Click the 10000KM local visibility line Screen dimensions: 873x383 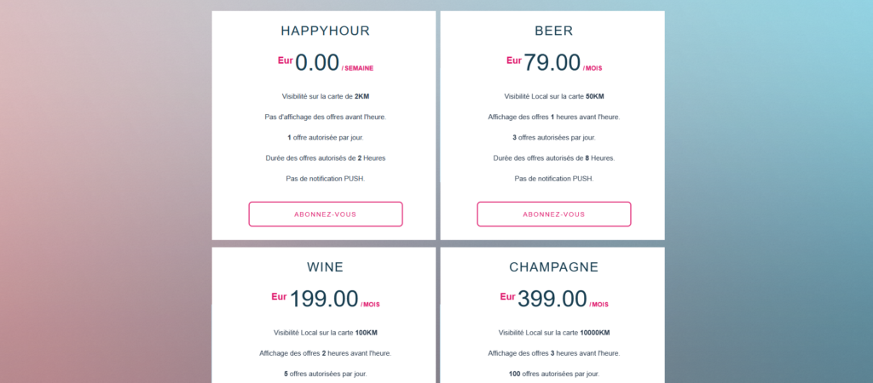pos(553,333)
